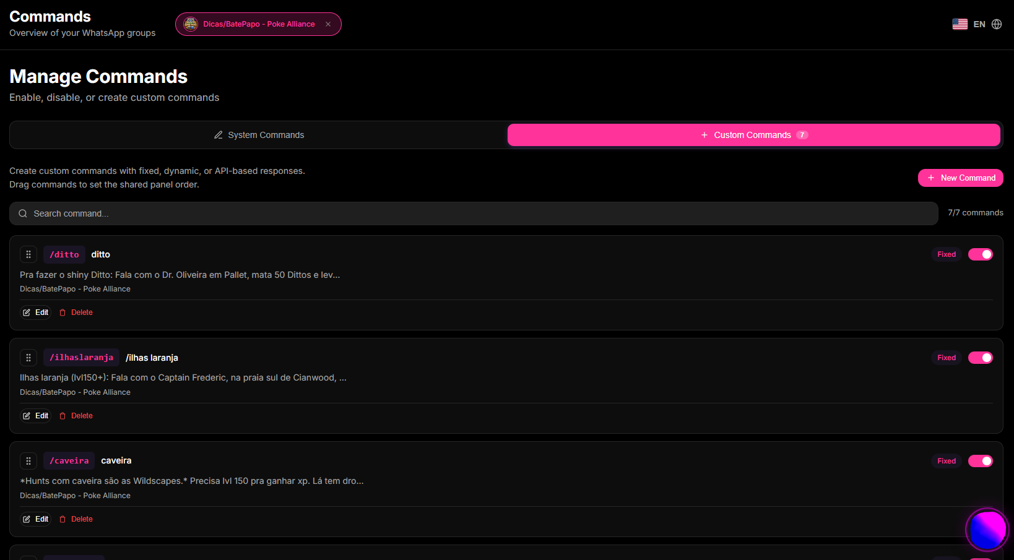Delete the /ilhaslaranja command

[x=76, y=416]
